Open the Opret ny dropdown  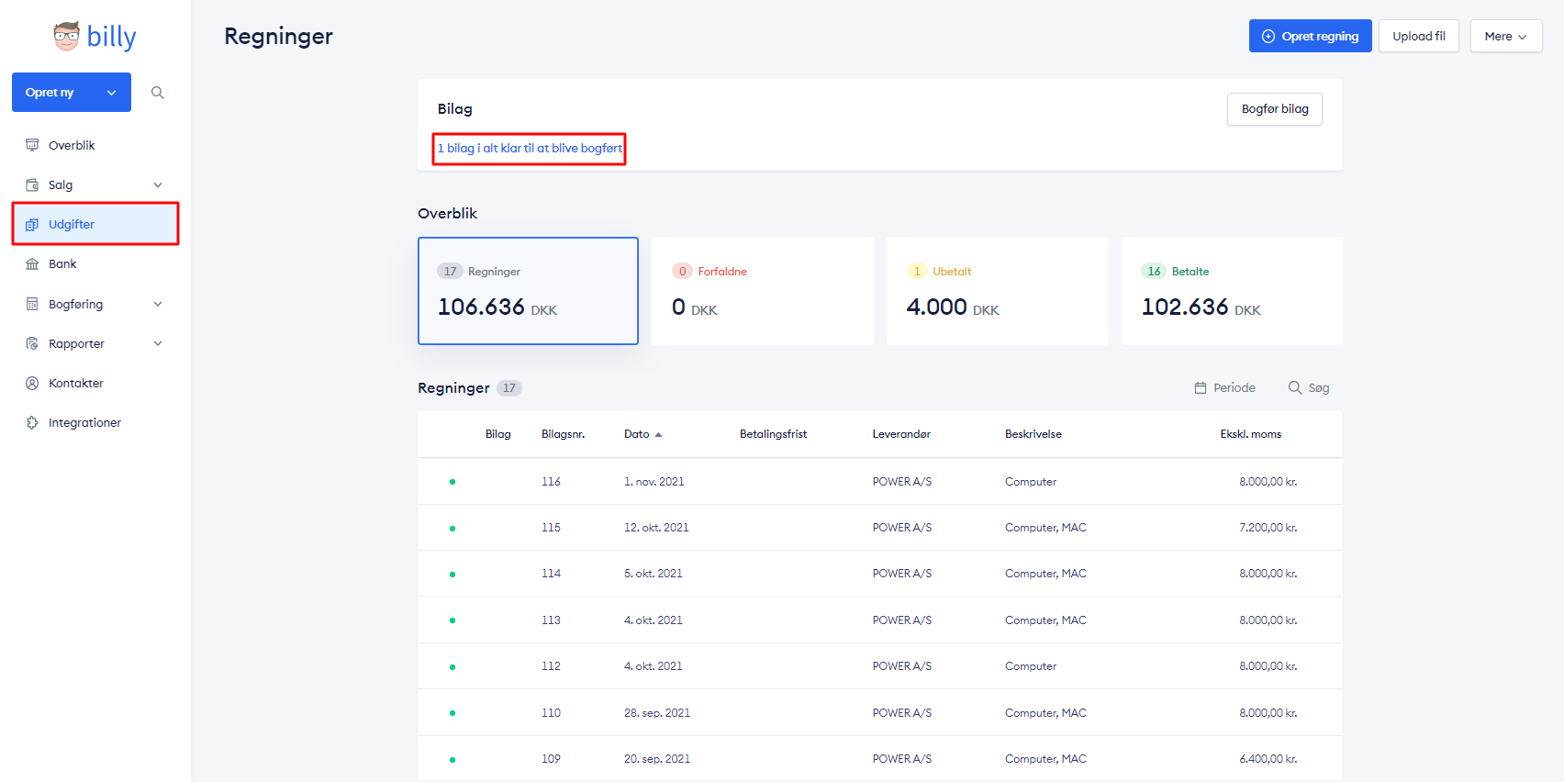tap(72, 92)
